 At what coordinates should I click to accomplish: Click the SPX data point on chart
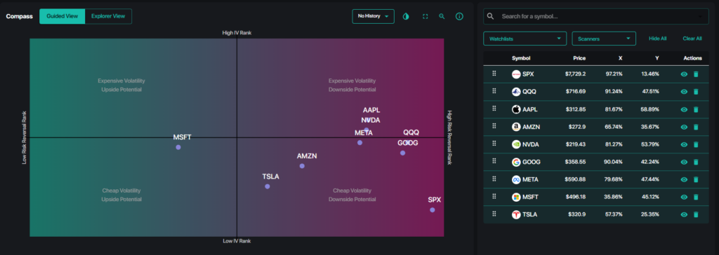tap(432, 209)
